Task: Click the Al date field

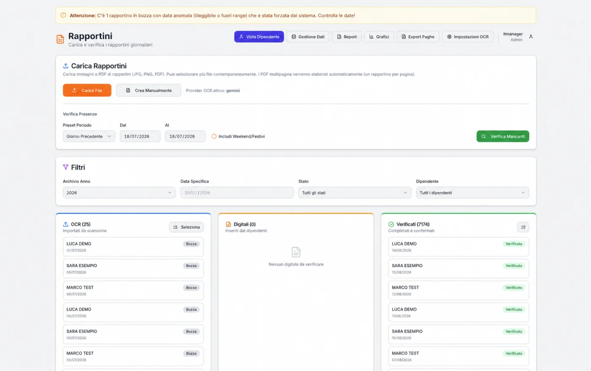Action: coord(185,136)
